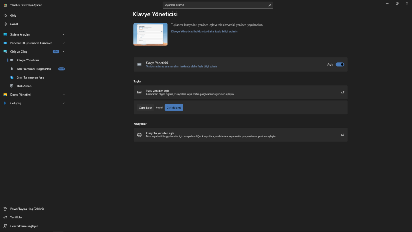Screen dimensions: 412x232
Task: Select Sınır Tanımayan Fare in sidebar
Action: (31, 77)
